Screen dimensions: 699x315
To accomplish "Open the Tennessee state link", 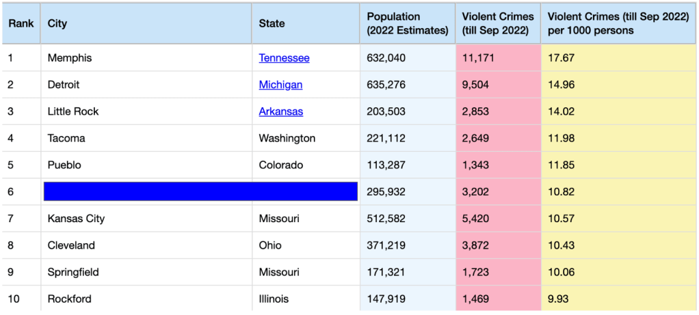I will pyautogui.click(x=284, y=58).
